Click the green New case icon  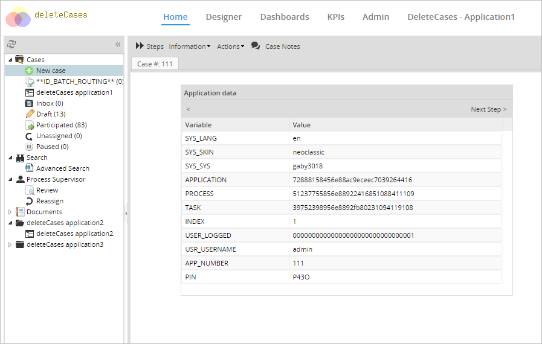point(30,71)
